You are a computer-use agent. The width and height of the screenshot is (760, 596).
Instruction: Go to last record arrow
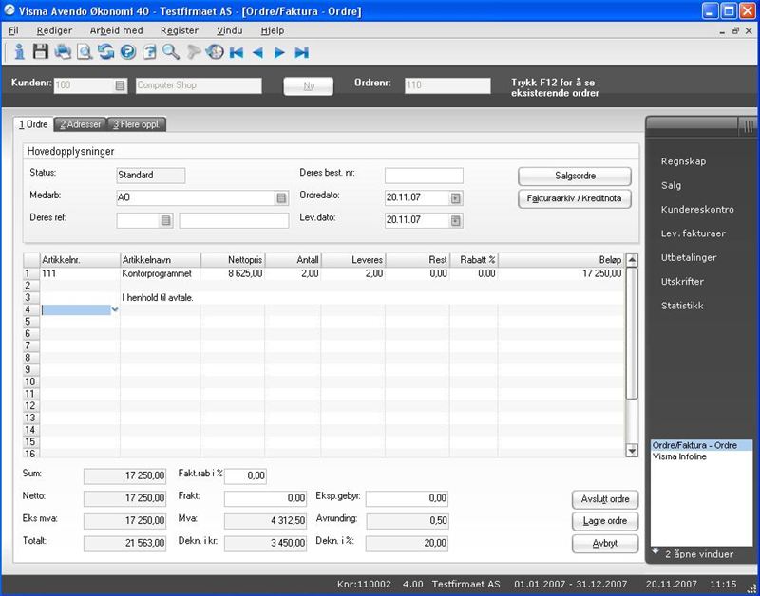point(302,52)
